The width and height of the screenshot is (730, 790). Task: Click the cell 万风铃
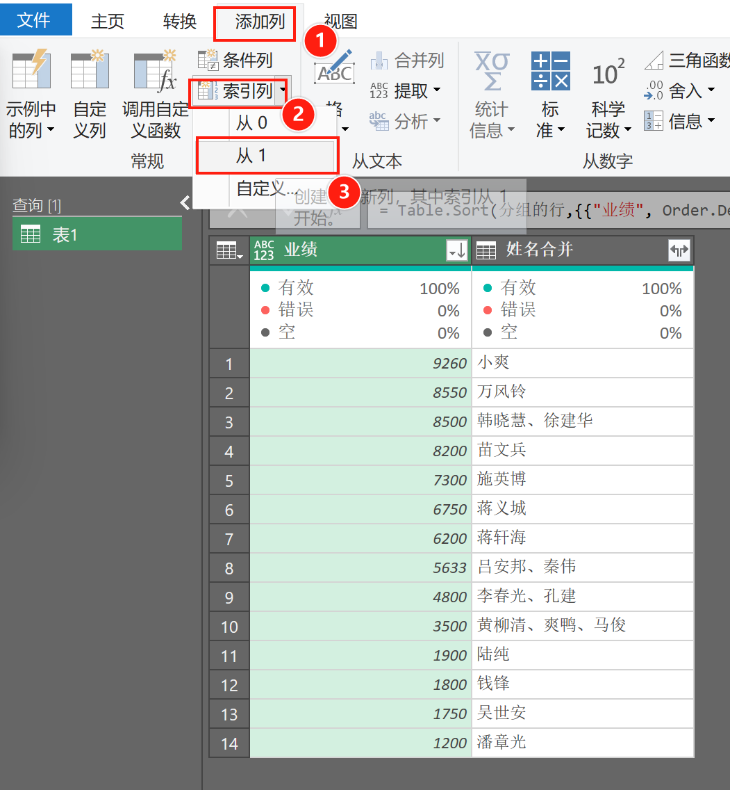pos(583,392)
